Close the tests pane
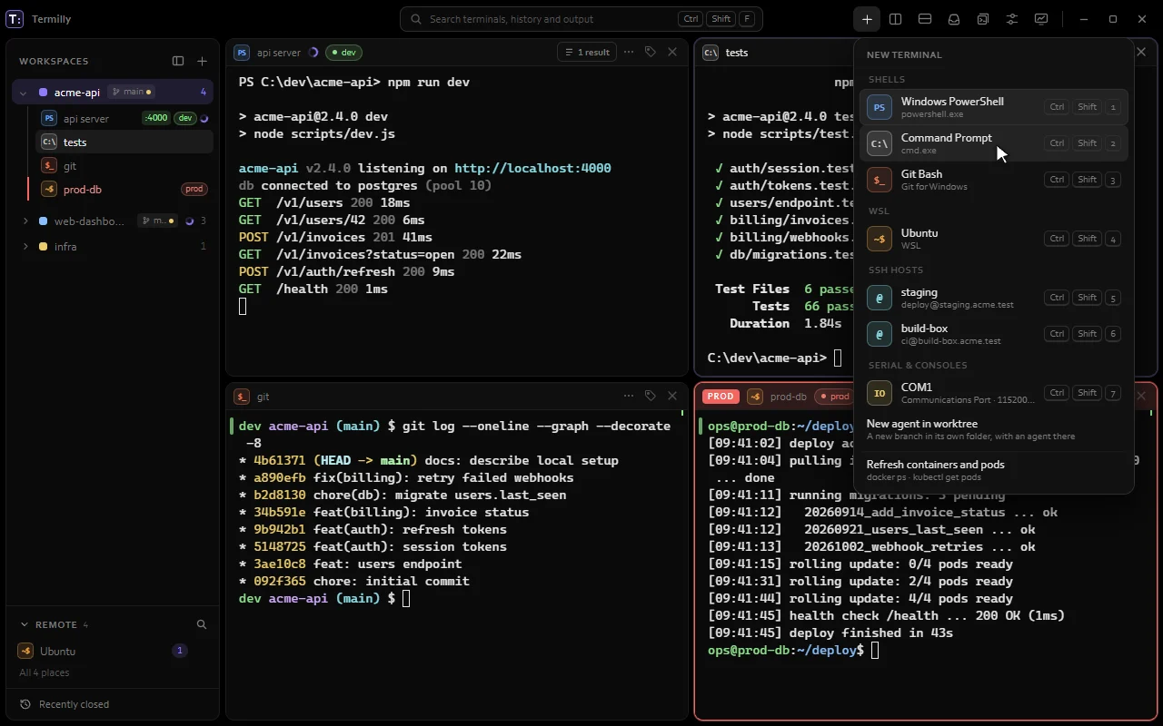1163x726 pixels. point(1142,53)
